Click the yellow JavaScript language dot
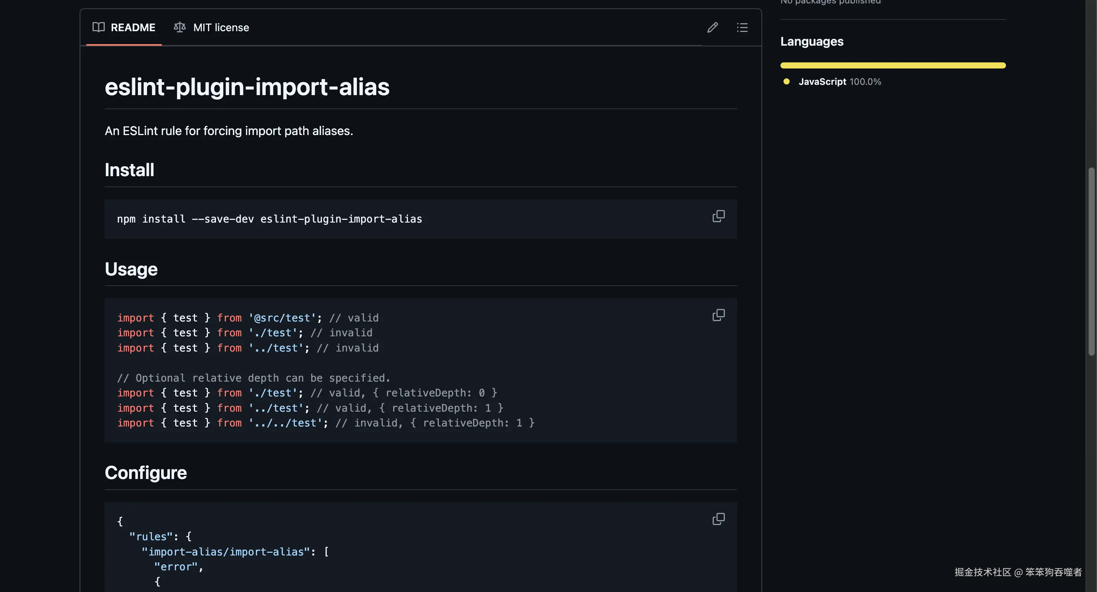 (787, 82)
